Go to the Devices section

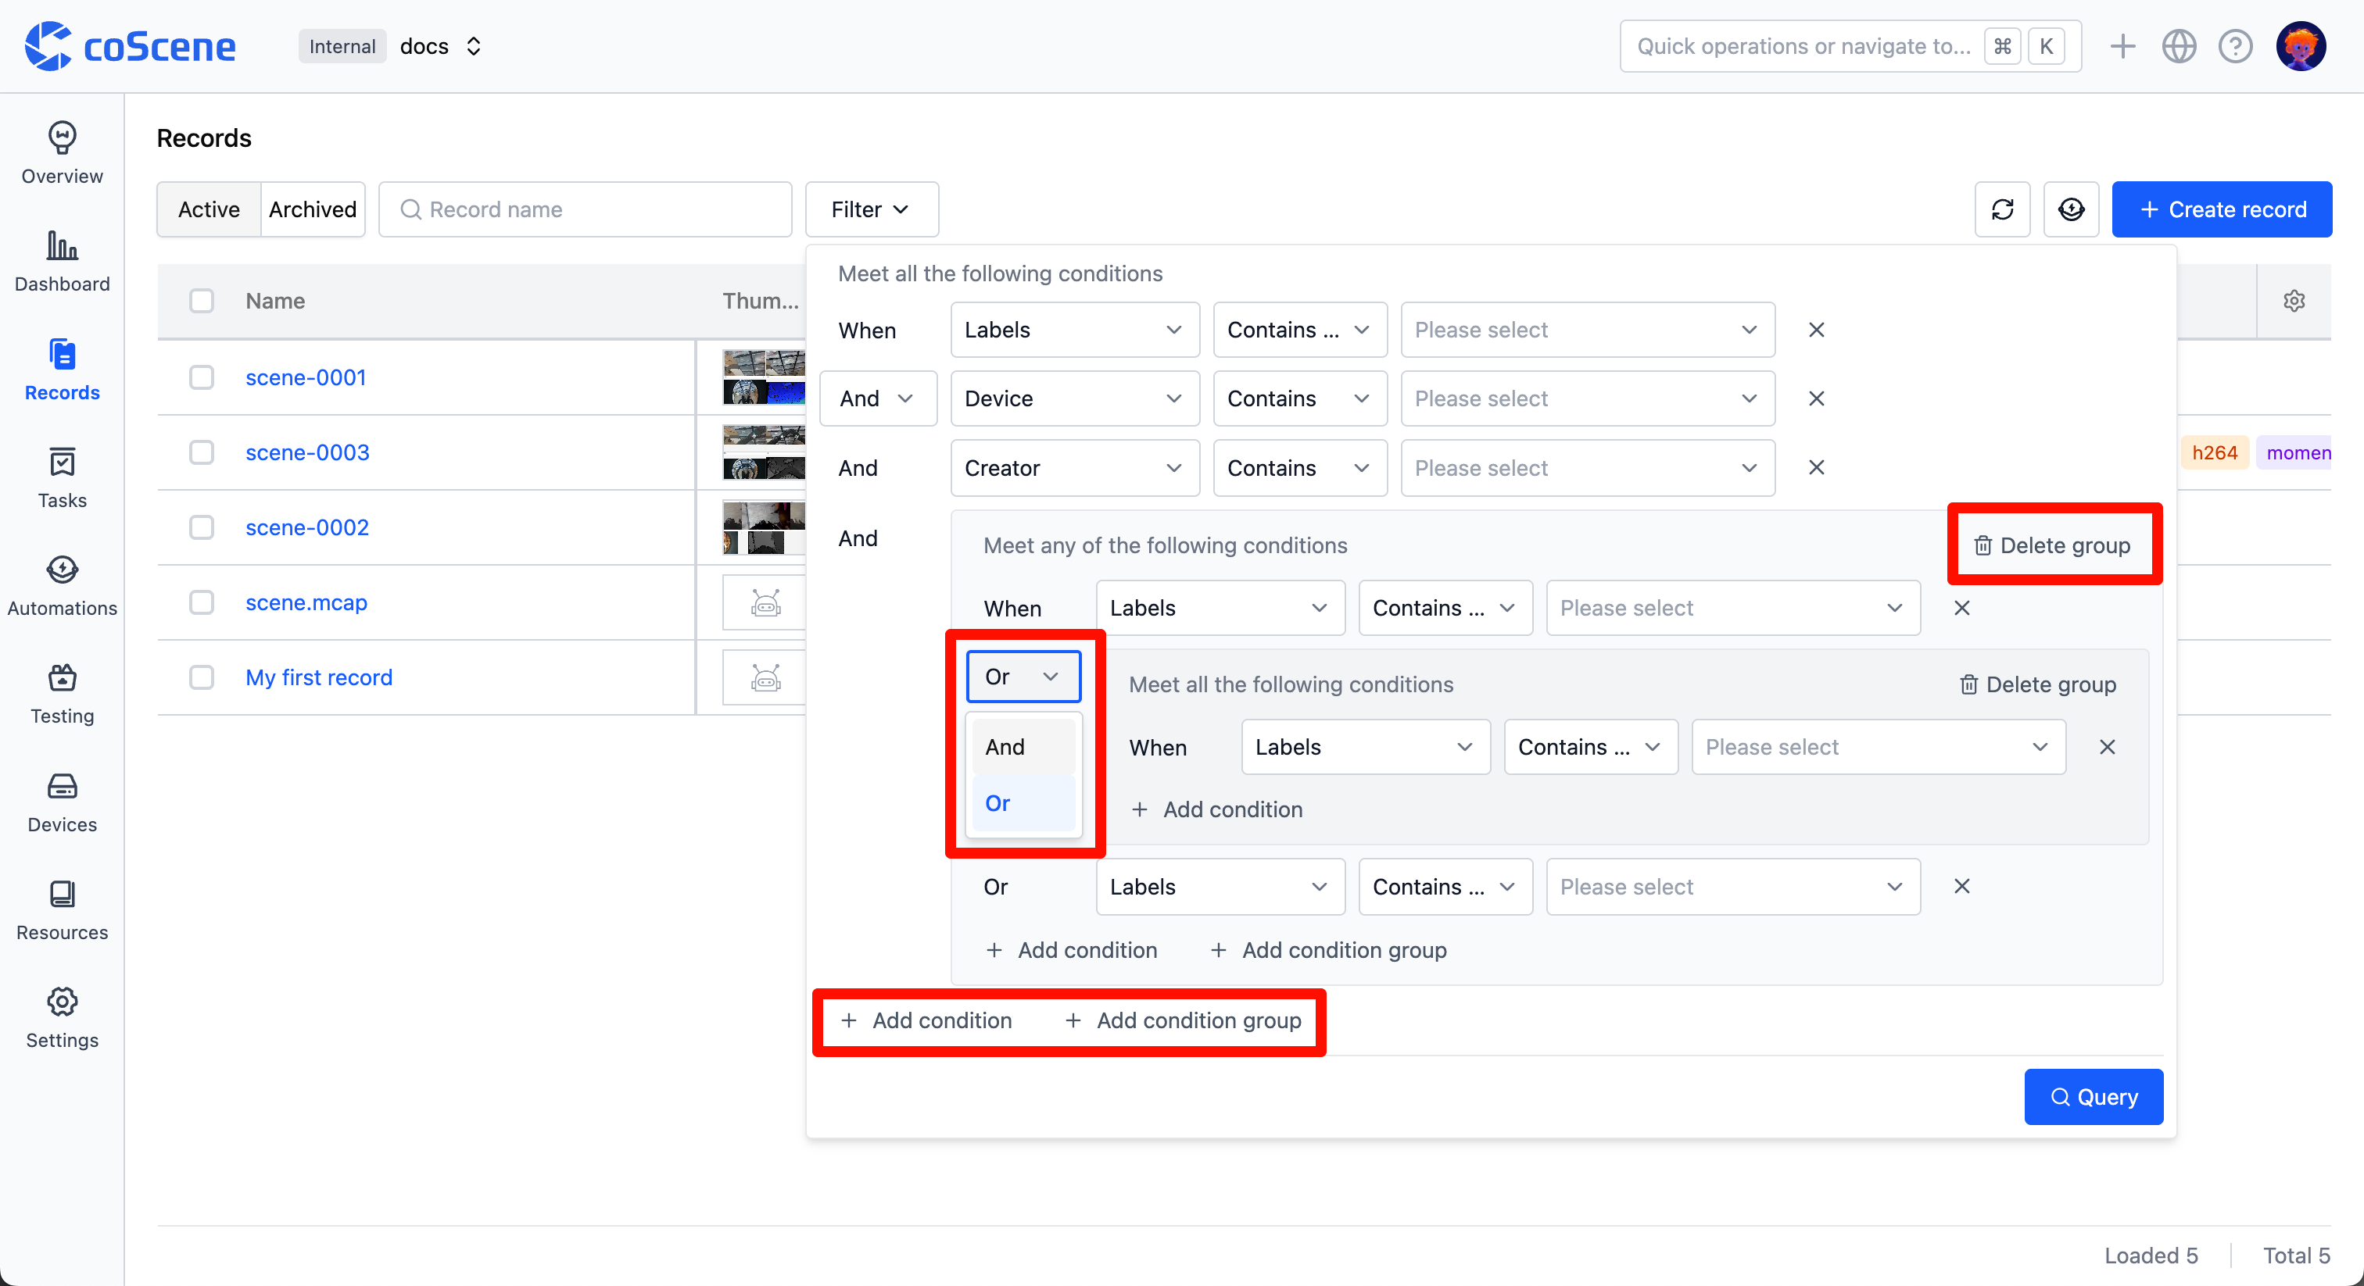62,800
